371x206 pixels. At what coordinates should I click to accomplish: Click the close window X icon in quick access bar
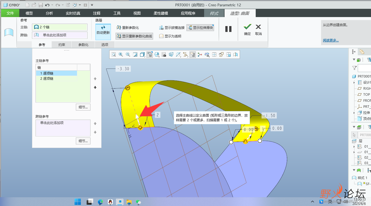coord(85,5)
